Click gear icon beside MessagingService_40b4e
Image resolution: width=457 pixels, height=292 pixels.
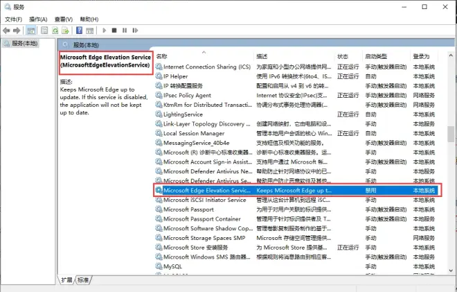pos(159,143)
